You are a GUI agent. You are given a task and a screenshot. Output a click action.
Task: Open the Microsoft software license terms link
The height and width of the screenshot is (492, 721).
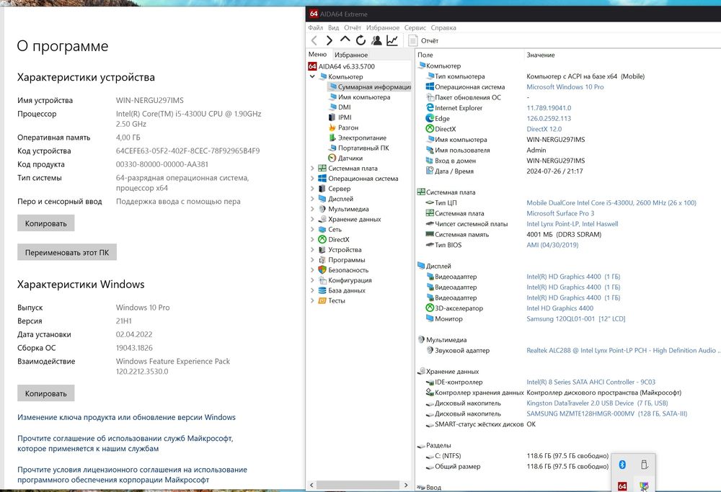132,475
